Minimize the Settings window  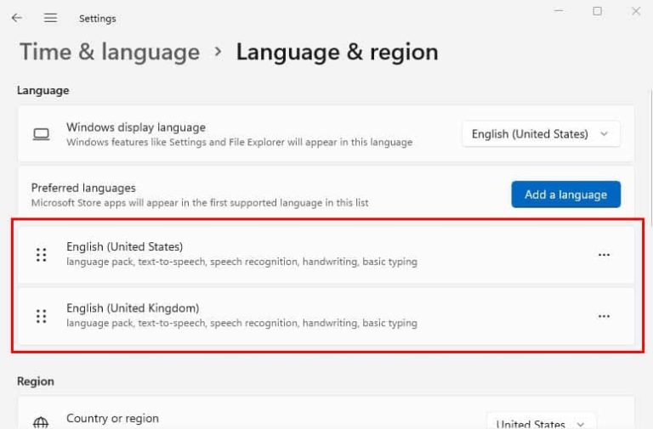click(559, 12)
